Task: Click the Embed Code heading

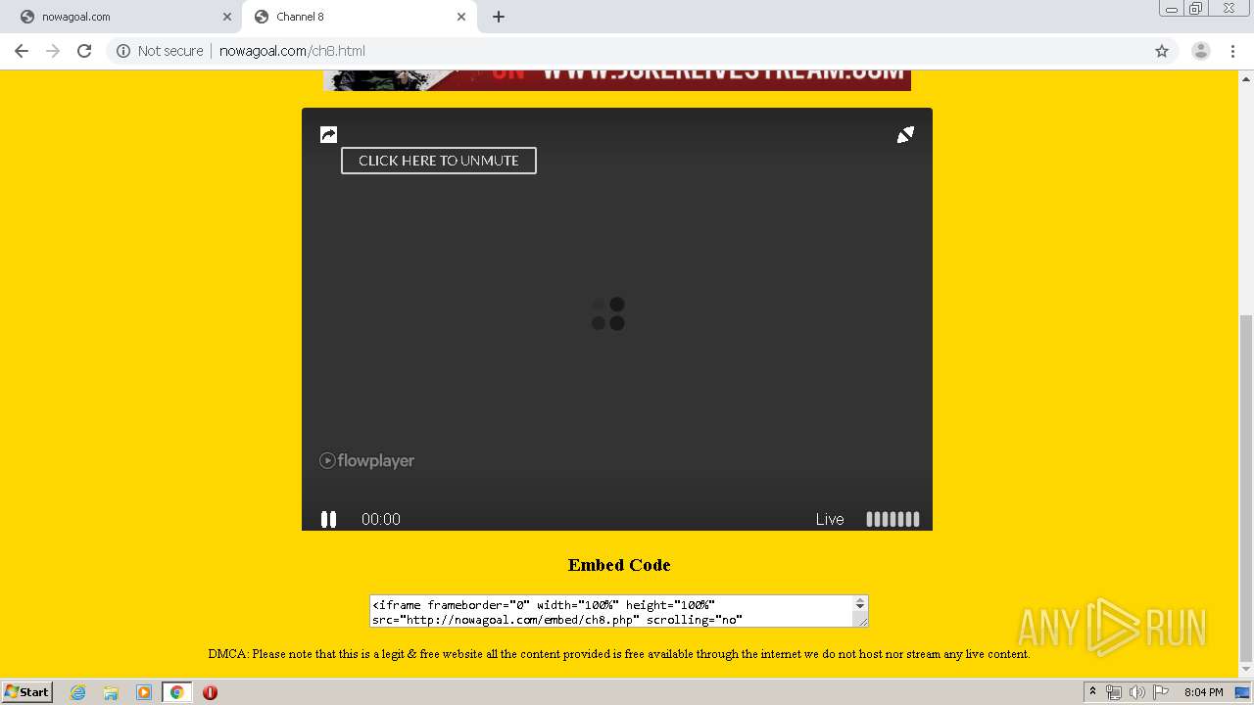Action: pyautogui.click(x=619, y=565)
